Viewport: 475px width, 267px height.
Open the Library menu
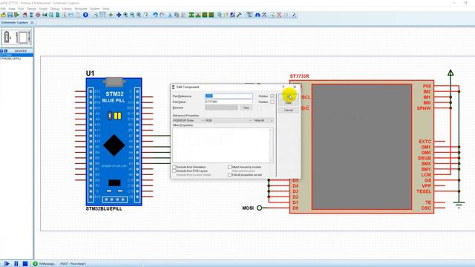click(x=67, y=9)
